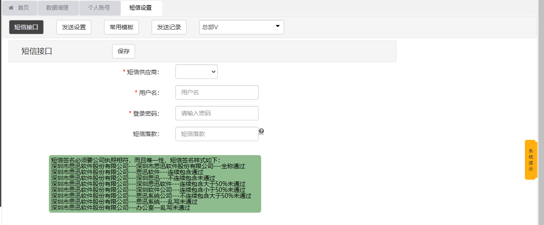View 发送记录 section

click(169, 27)
